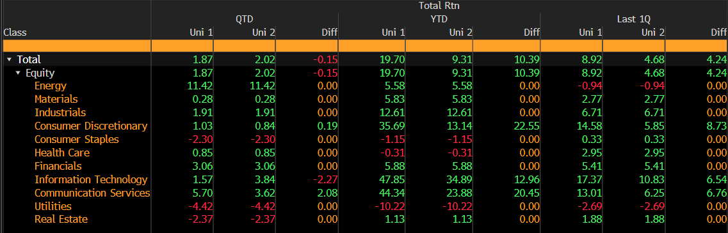Click the QTD period header
The image size is (728, 233).
244,19
